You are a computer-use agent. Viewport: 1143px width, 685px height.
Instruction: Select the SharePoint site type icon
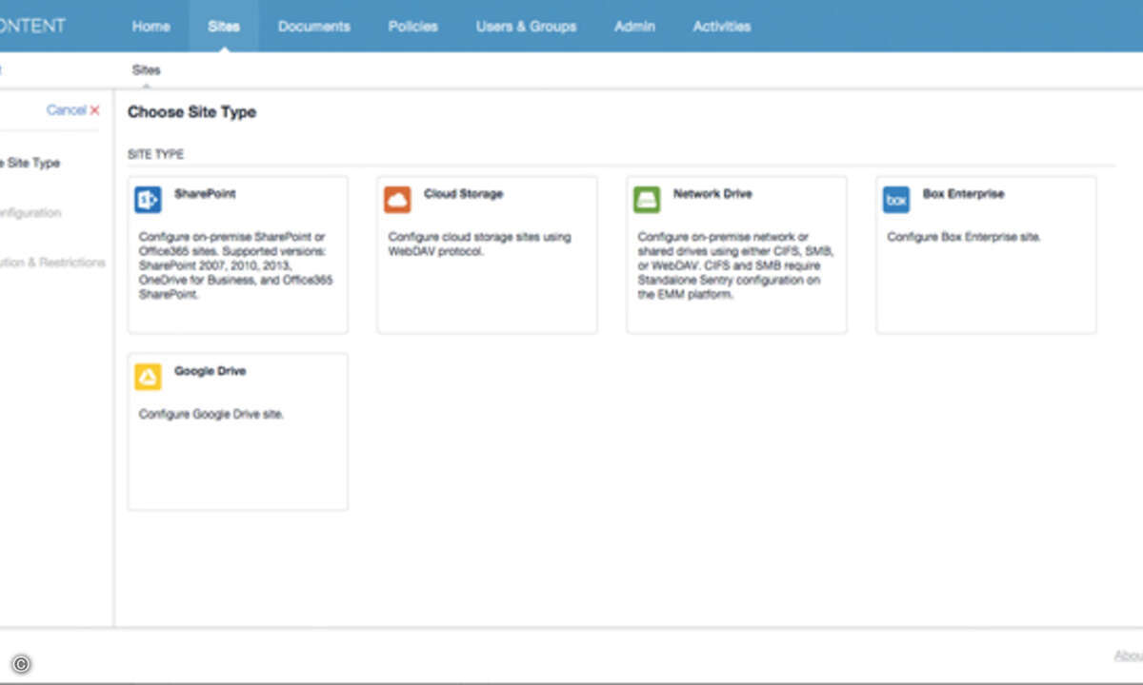[148, 200]
